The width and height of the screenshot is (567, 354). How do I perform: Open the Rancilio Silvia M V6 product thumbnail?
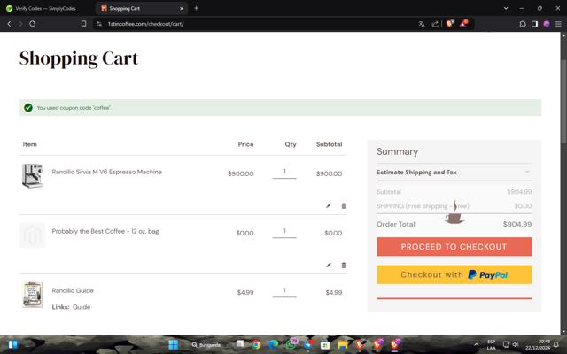point(32,175)
